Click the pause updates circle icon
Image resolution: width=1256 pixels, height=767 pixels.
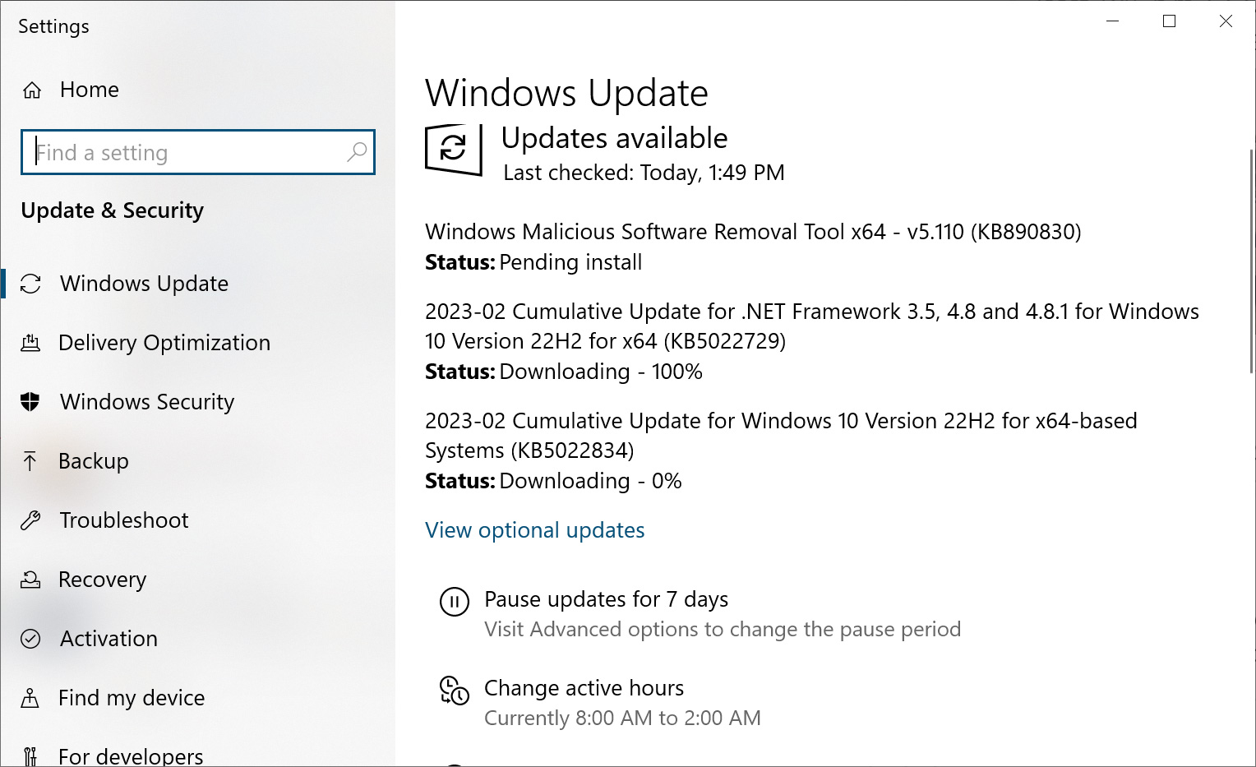coord(455,602)
